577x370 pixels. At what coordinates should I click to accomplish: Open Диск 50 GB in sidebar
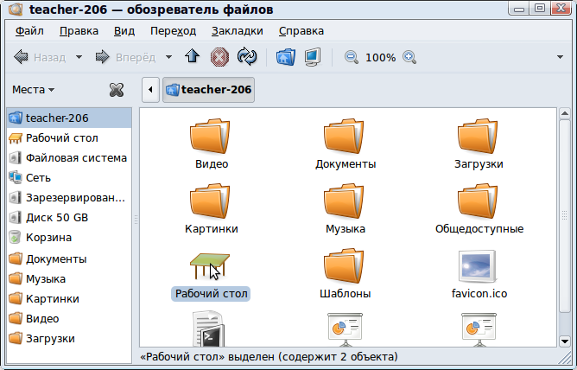click(x=69, y=218)
